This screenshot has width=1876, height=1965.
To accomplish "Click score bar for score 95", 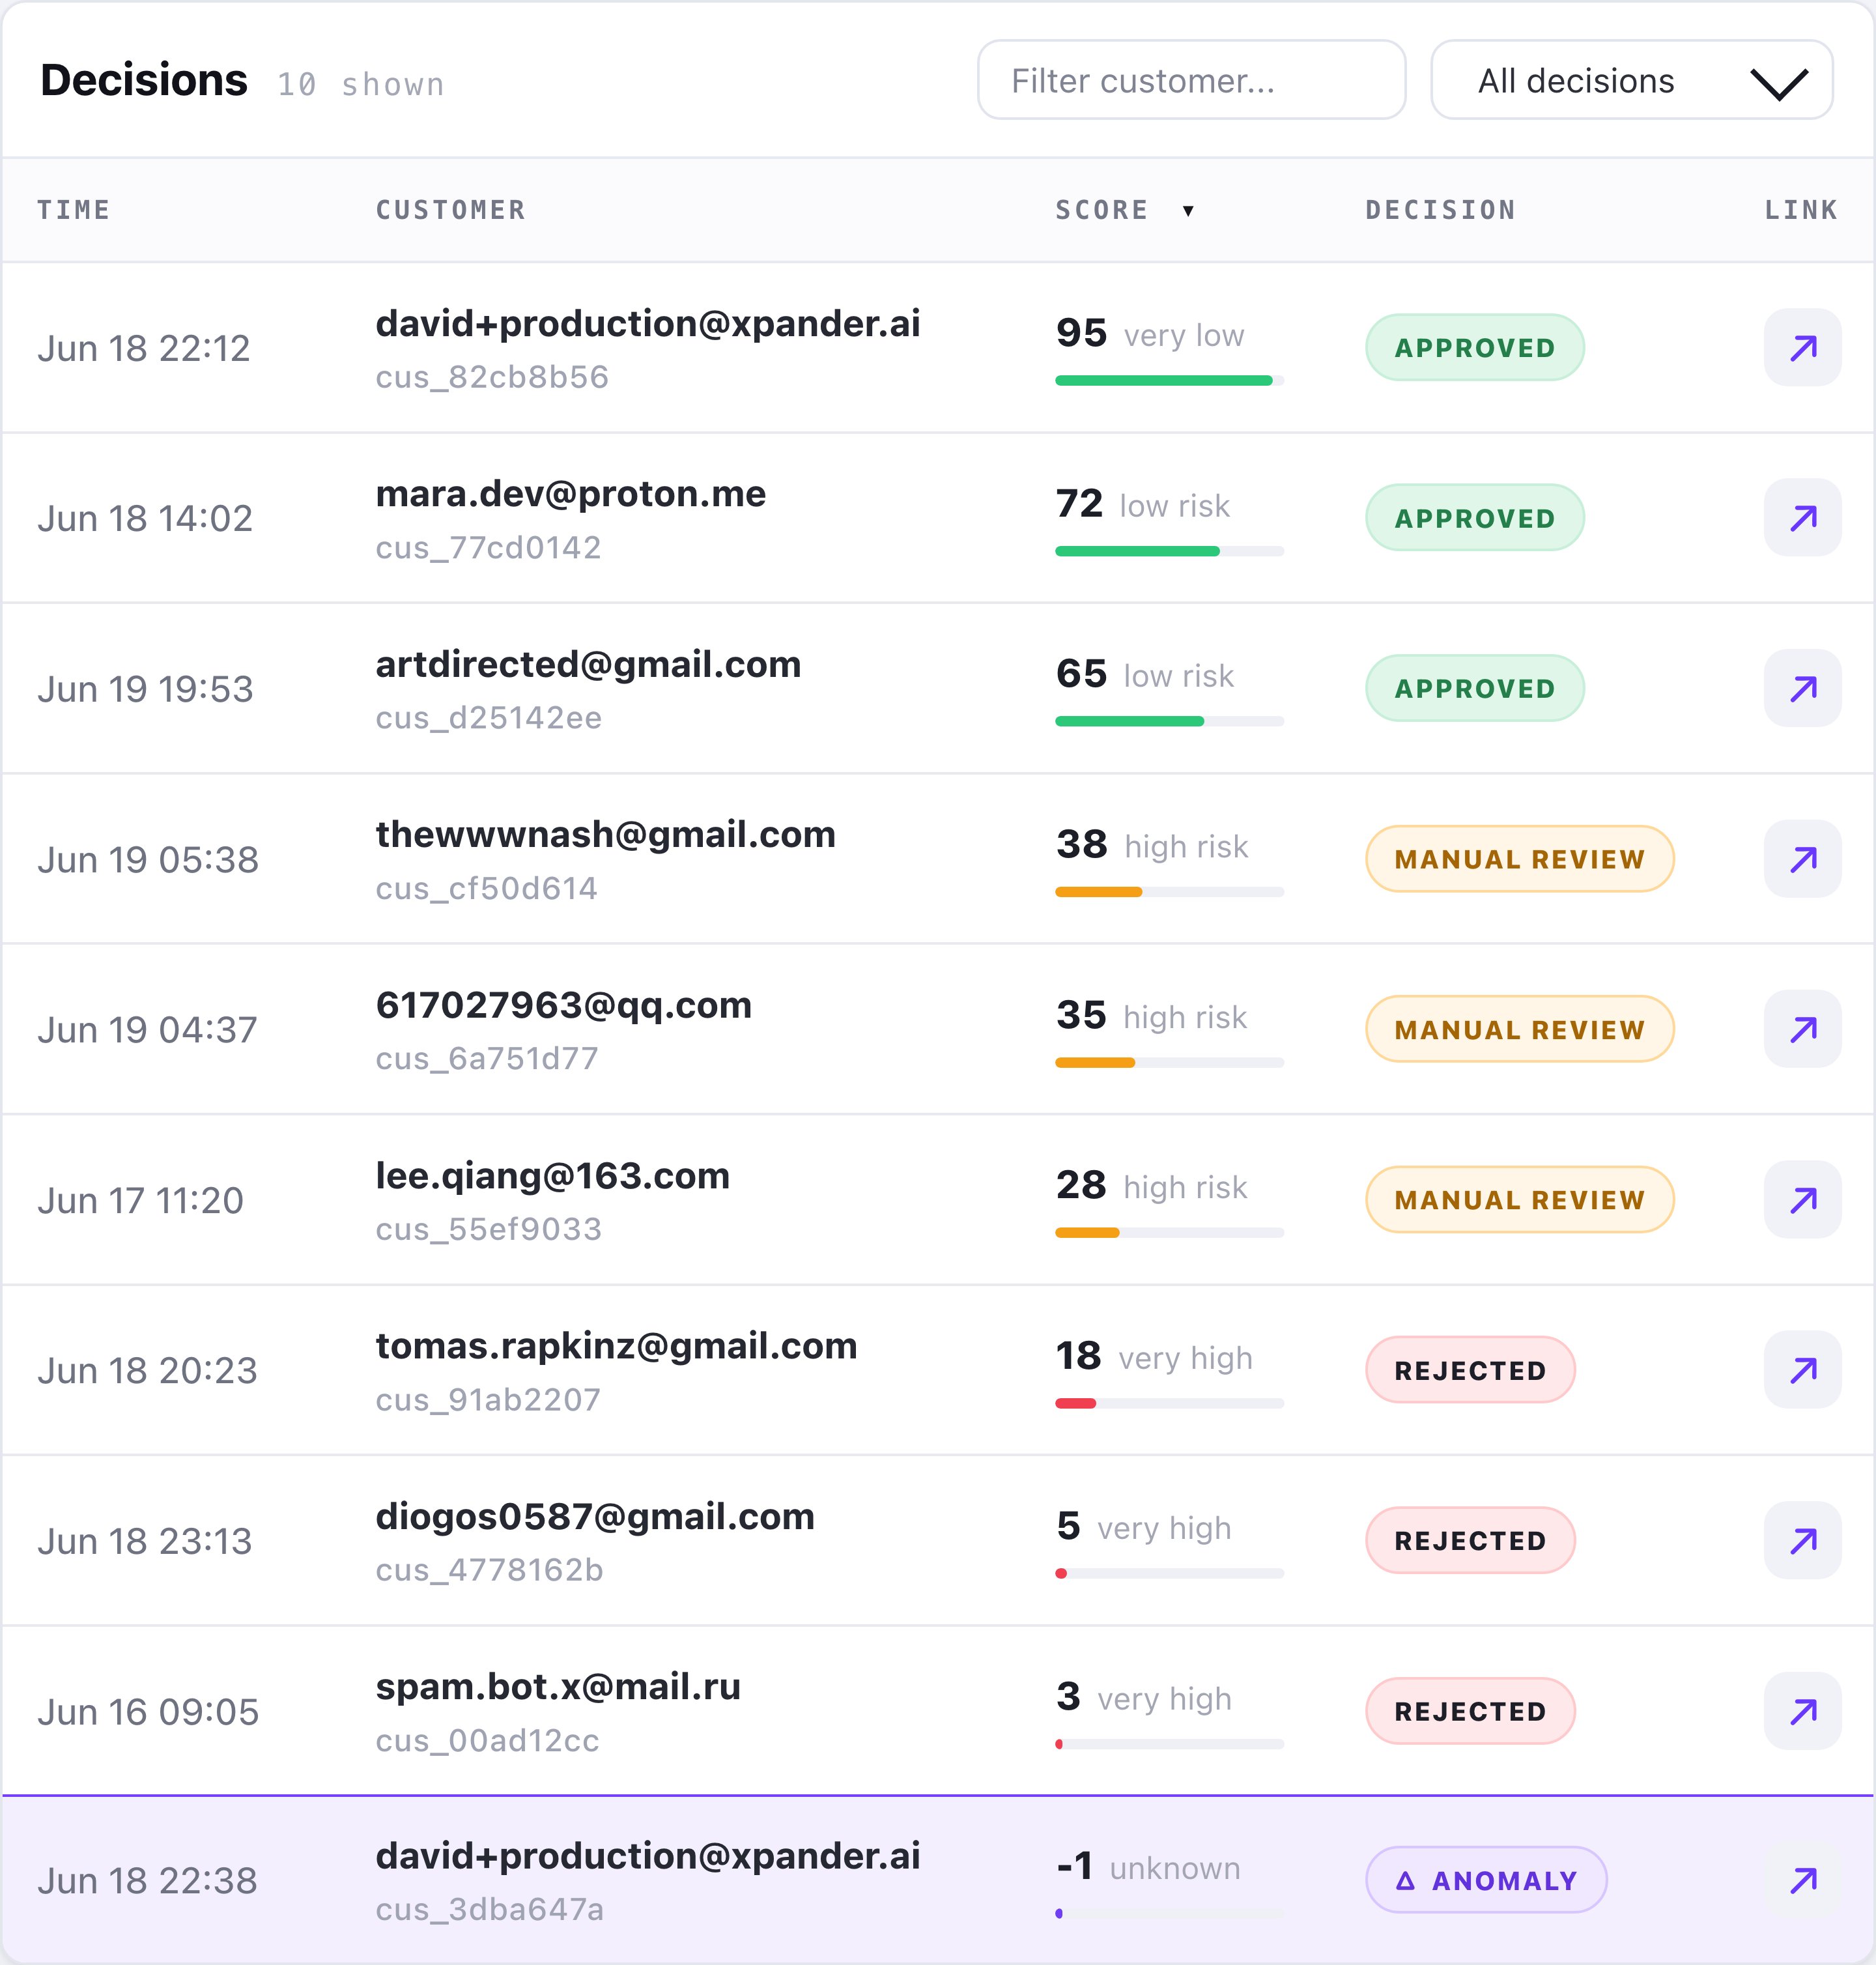I will pyautogui.click(x=1169, y=380).
